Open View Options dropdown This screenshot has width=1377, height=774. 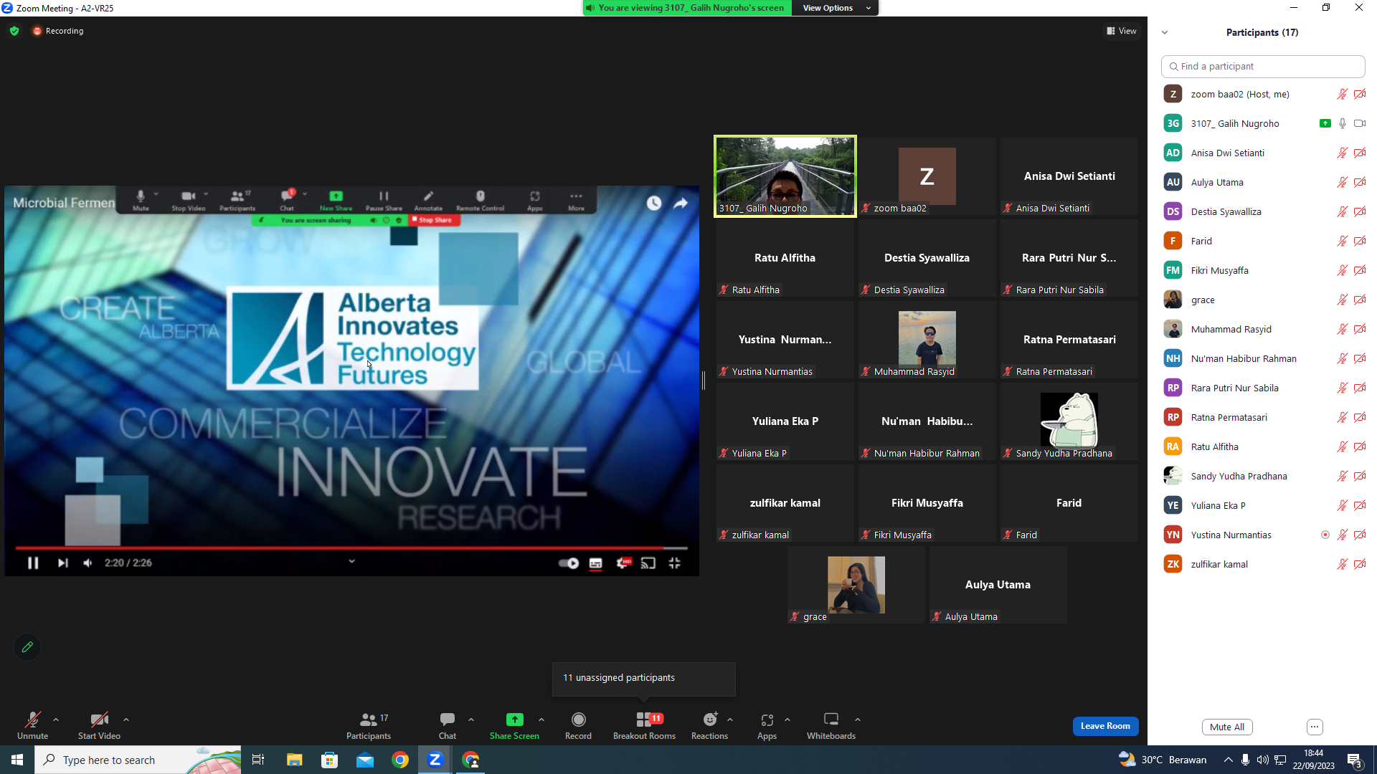pyautogui.click(x=836, y=8)
